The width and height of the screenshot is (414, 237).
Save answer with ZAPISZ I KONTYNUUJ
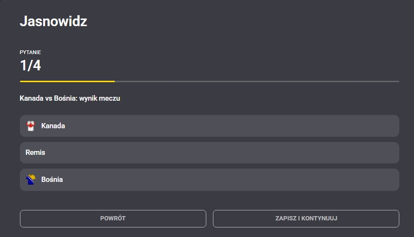(306, 218)
